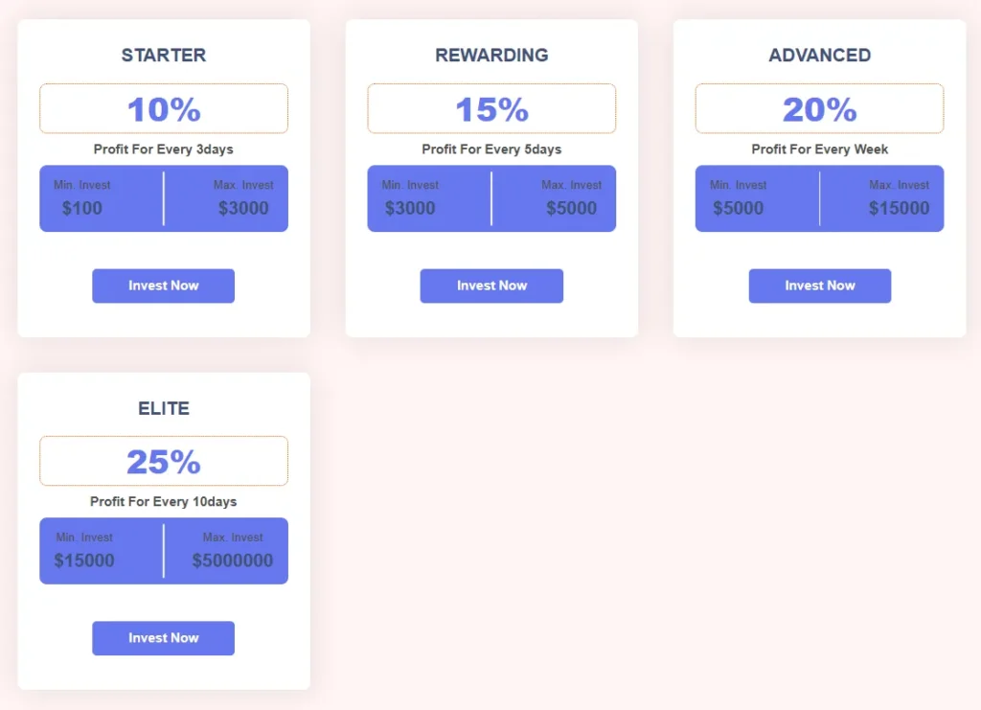Click the 'Profit For Every 10days' text
The height and width of the screenshot is (710, 981).
point(163,502)
